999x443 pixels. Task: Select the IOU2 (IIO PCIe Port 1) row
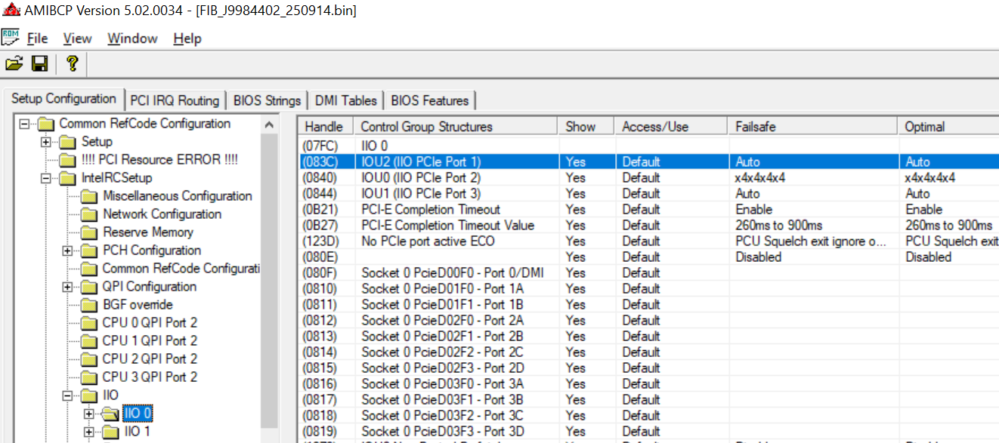point(649,162)
